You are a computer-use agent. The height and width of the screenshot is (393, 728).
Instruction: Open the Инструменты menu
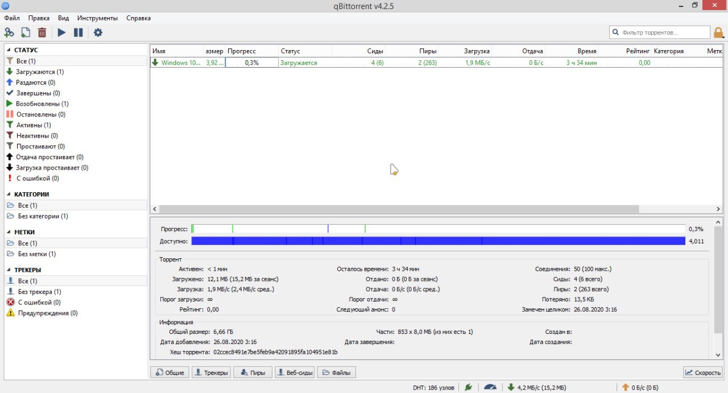(x=98, y=18)
